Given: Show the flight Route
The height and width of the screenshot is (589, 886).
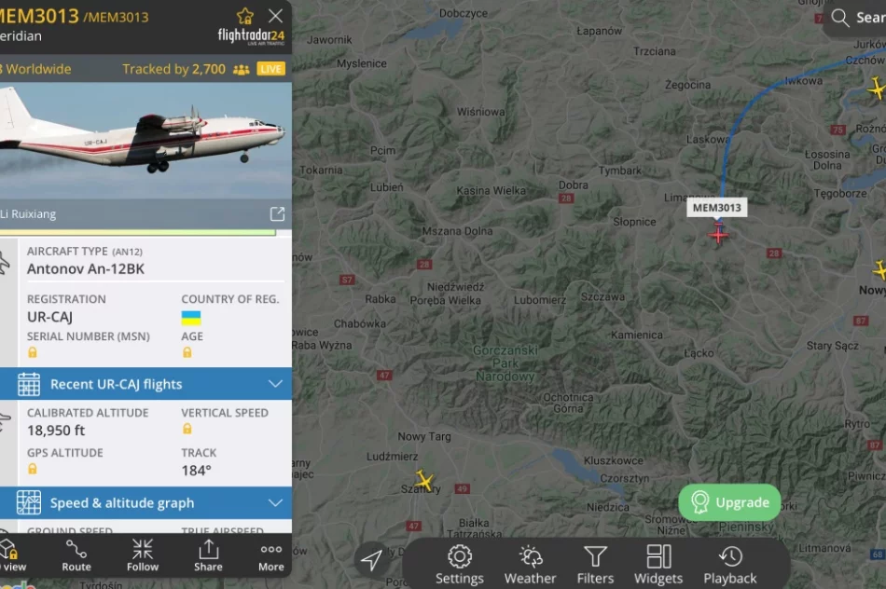Looking at the screenshot, I should [76, 555].
